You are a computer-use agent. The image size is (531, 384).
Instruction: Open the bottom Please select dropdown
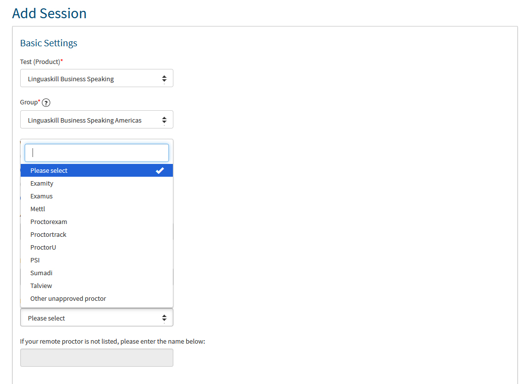97,318
